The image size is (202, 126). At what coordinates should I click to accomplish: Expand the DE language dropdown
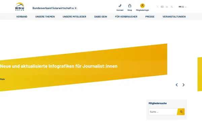[182, 7]
